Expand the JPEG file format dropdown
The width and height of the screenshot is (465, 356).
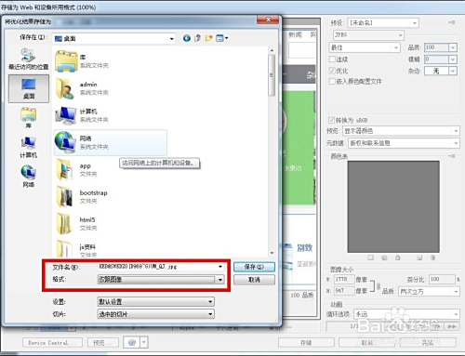(x=368, y=35)
